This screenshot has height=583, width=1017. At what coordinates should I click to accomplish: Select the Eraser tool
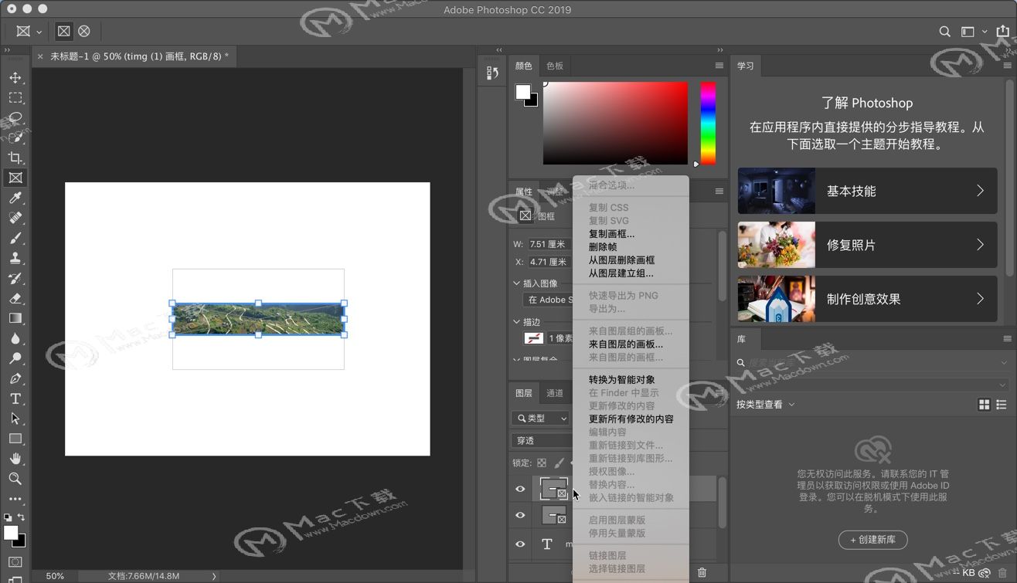15,298
